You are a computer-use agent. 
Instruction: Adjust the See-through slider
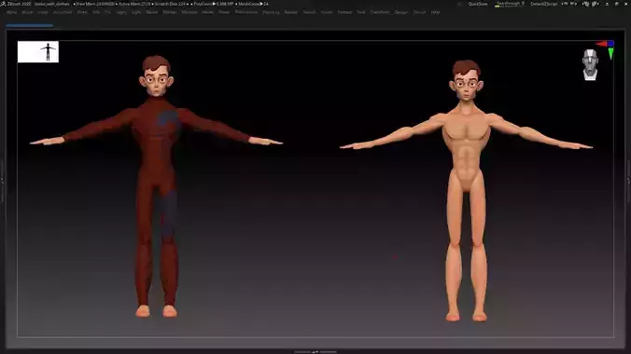click(x=510, y=4)
